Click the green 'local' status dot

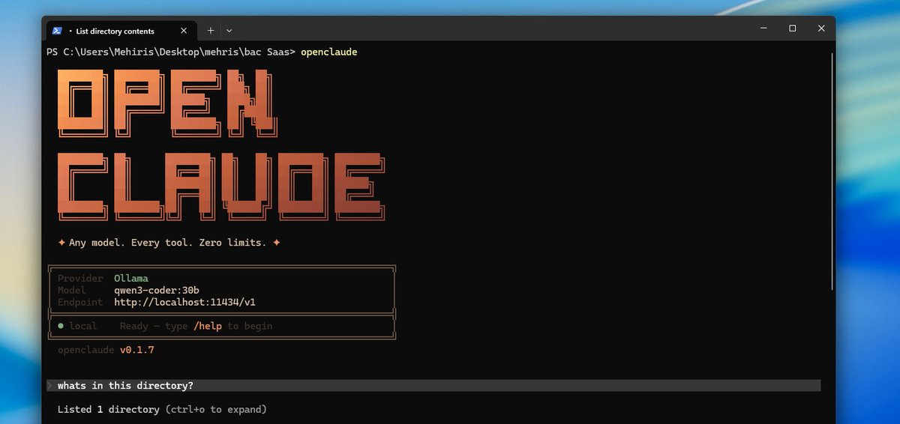point(61,326)
